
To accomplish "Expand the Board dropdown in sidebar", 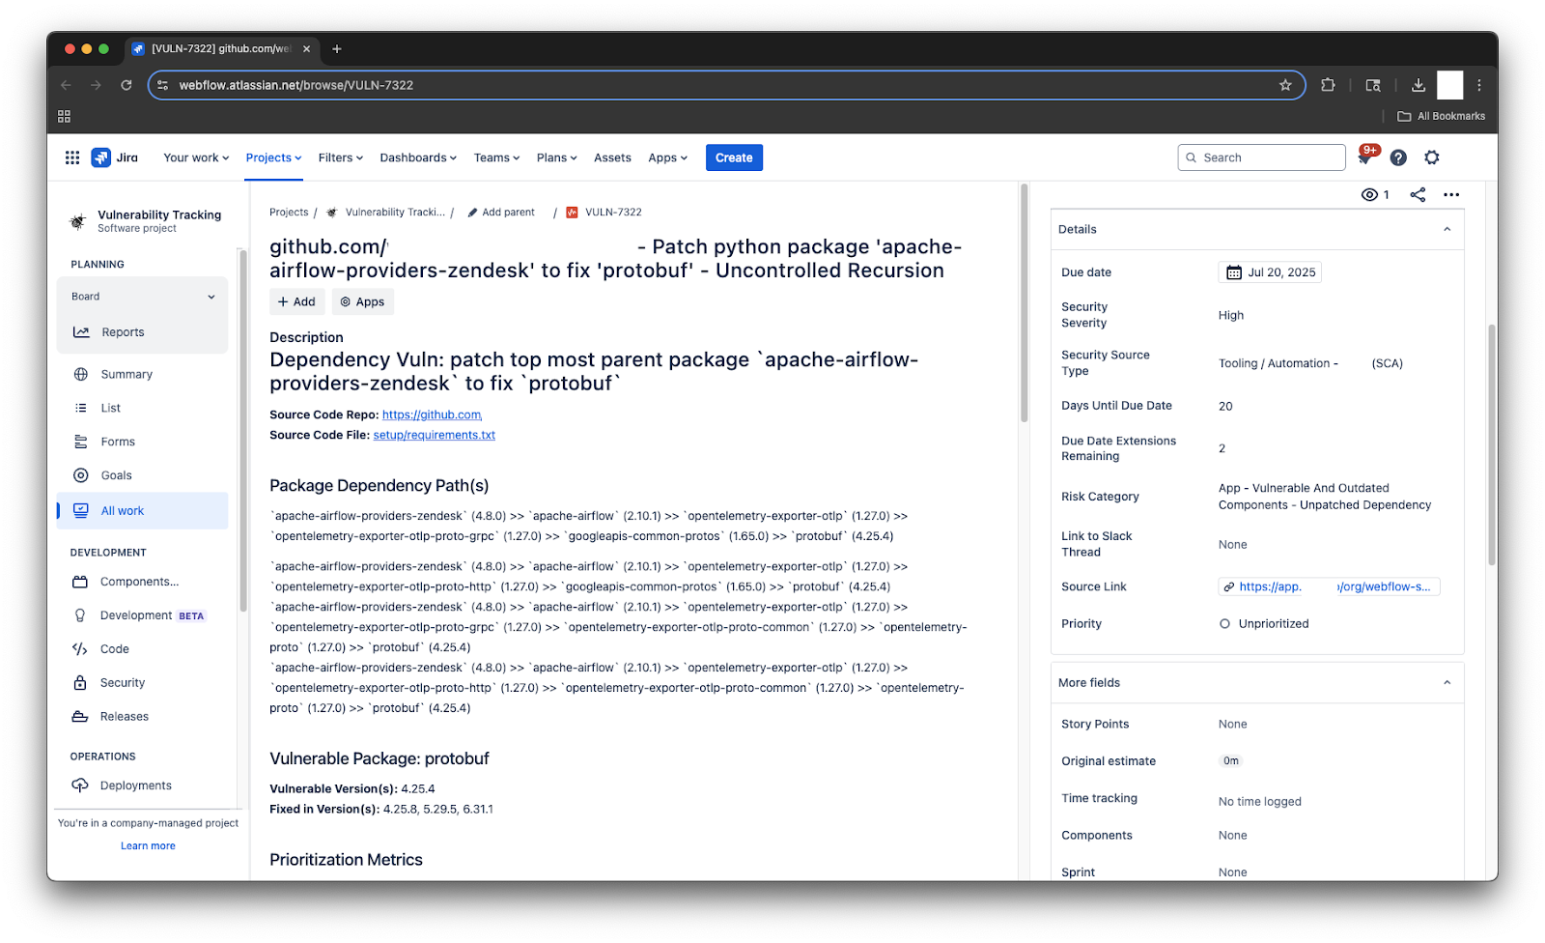I will 143,297.
